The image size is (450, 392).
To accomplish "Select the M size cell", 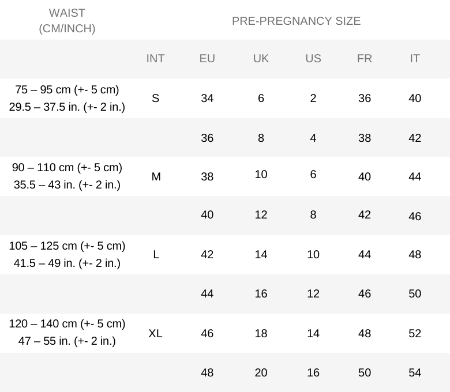I will click(x=156, y=176).
